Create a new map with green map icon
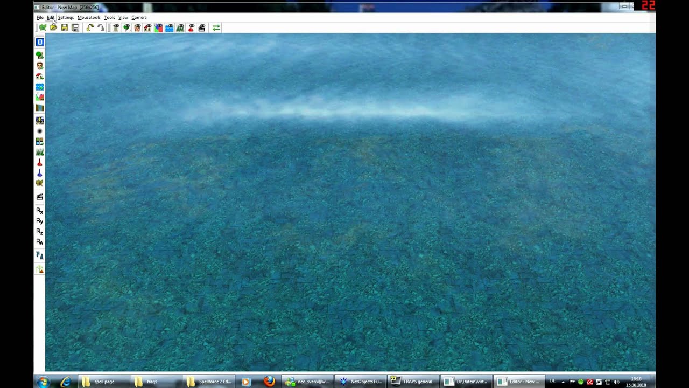 [x=43, y=27]
